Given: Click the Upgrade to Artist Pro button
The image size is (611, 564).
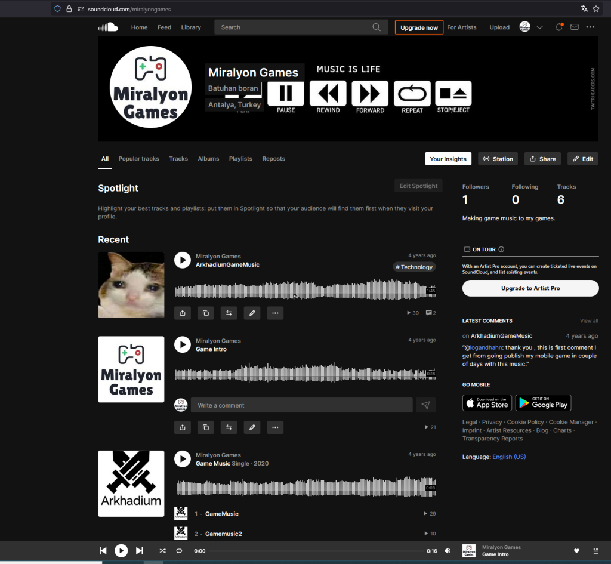Looking at the screenshot, I should click(x=530, y=288).
